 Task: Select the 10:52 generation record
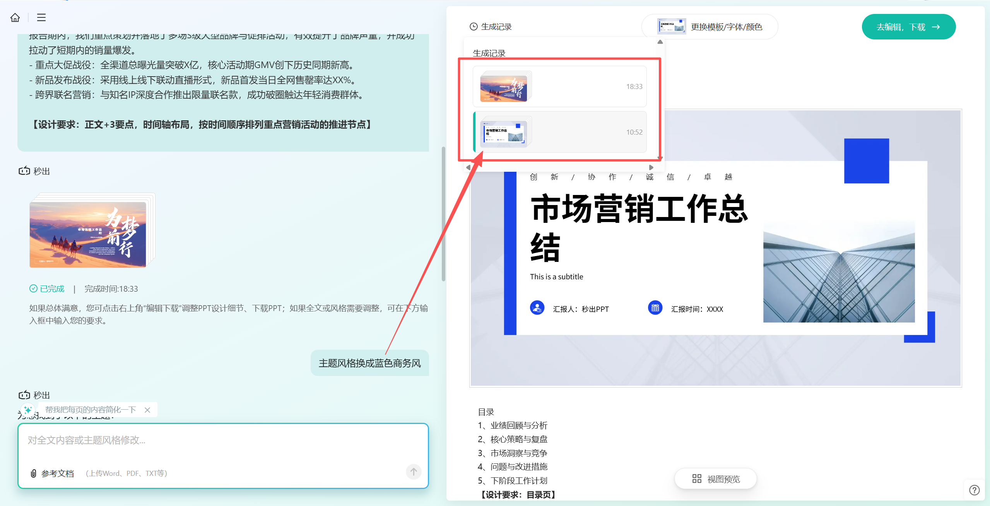tap(559, 132)
